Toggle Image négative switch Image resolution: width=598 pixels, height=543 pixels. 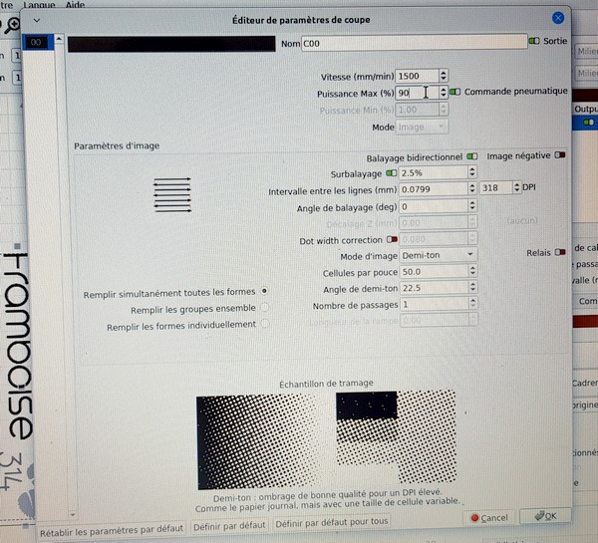[x=560, y=154]
